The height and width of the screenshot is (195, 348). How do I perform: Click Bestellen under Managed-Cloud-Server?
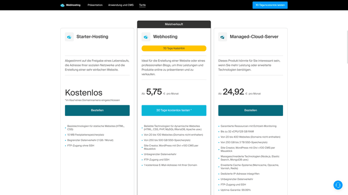(x=251, y=110)
